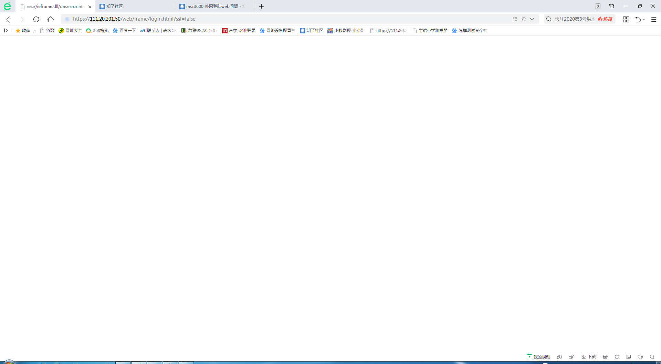Open the 联系人 | 麦客CRM bookmark

pyautogui.click(x=158, y=31)
